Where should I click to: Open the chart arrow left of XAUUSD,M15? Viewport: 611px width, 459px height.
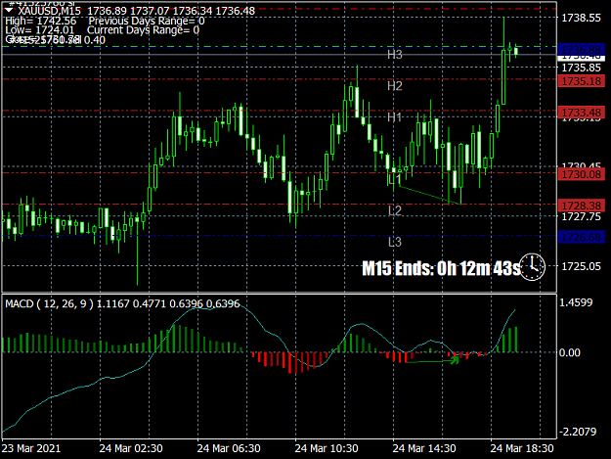point(9,10)
